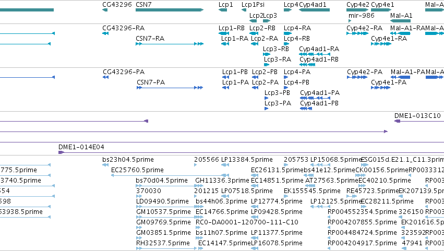Open the RP004552354.5prime EST label

coord(363,212)
